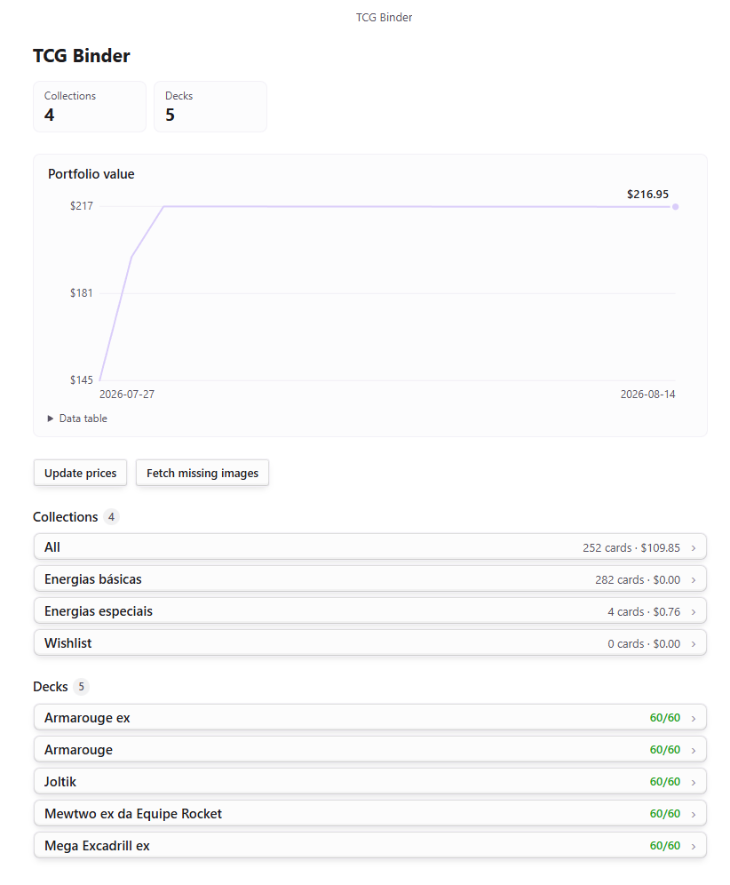The image size is (730, 885).
Task: Open the Energias básicas collection
Action: (370, 579)
